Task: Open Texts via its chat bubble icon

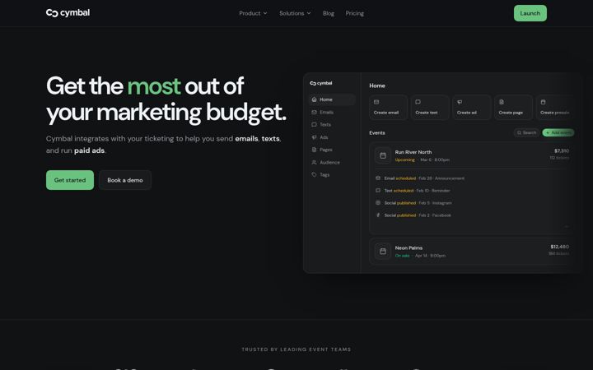Action: tap(314, 125)
